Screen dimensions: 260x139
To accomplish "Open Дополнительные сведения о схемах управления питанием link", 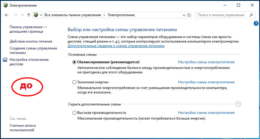I will [116, 46].
